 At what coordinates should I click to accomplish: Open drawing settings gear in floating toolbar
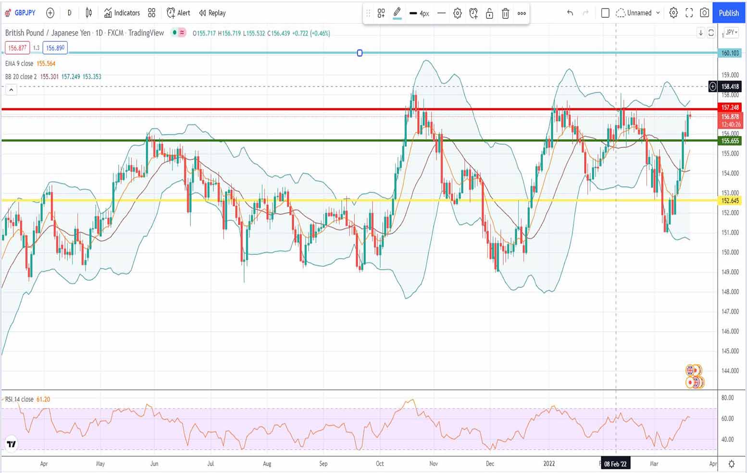(458, 13)
